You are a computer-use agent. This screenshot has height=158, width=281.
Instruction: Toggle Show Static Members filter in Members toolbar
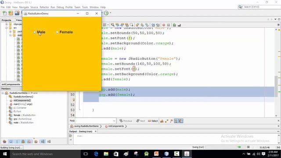pyautogui.click(x=17, y=141)
